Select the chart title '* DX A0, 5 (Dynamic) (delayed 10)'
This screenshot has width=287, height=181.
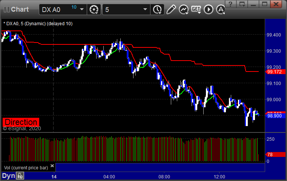(38, 24)
